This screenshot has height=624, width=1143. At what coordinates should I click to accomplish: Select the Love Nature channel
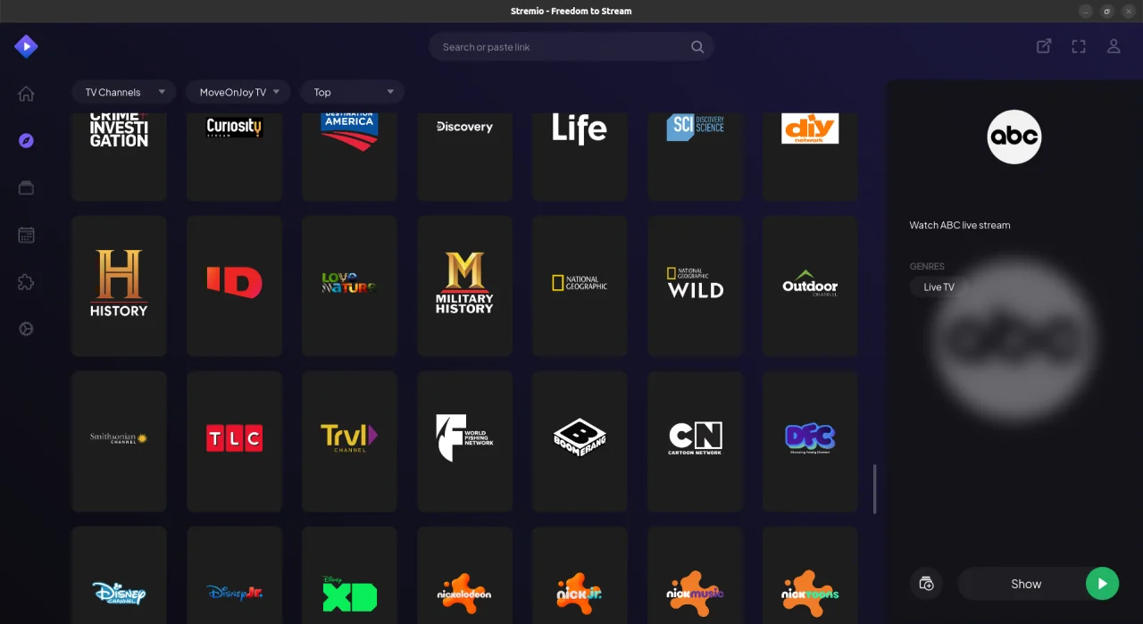pos(349,286)
